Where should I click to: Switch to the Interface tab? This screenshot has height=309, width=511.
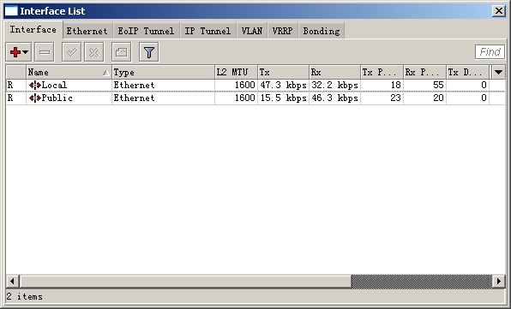33,30
